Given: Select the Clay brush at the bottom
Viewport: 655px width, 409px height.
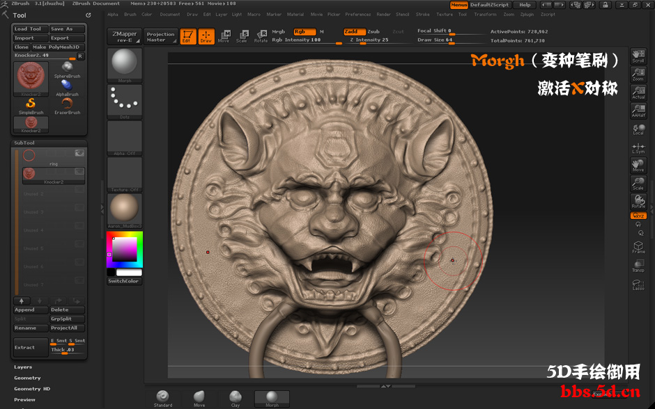Looking at the screenshot, I should (x=236, y=399).
